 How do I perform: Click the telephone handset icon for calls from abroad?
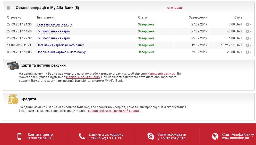click(82, 136)
